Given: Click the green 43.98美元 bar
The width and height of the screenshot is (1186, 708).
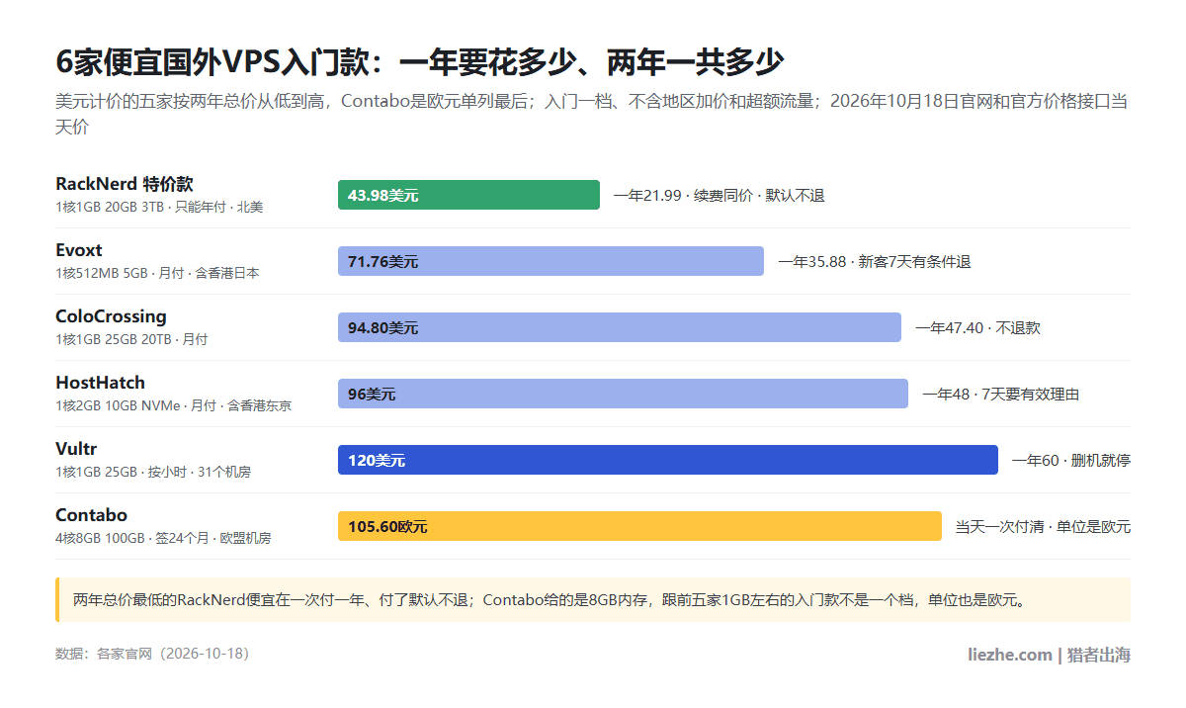Looking at the screenshot, I should [x=468, y=195].
